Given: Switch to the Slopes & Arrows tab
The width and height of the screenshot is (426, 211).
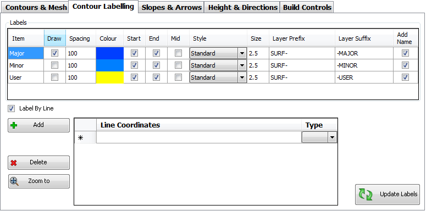Looking at the screenshot, I should [171, 7].
